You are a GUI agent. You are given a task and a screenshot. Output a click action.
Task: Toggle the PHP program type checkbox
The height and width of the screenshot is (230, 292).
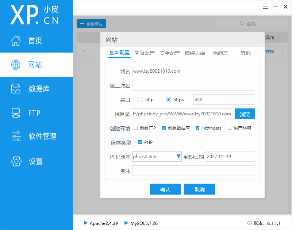(140, 142)
